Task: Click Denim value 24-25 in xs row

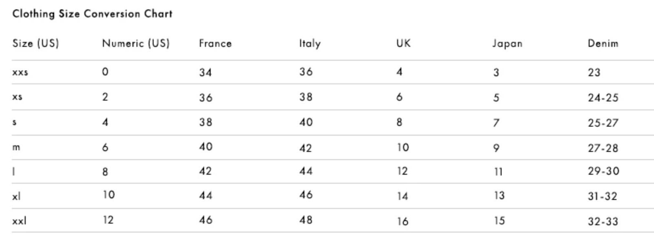Action: (603, 98)
